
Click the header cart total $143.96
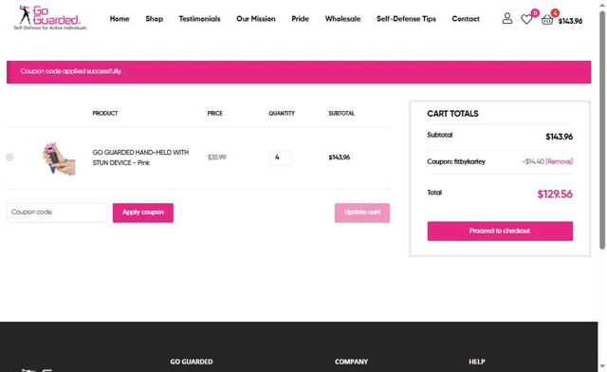(570, 21)
